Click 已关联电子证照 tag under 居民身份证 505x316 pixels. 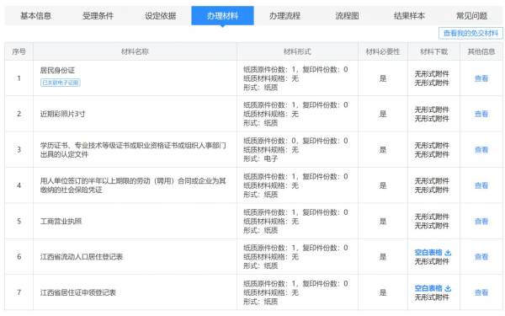coord(61,83)
